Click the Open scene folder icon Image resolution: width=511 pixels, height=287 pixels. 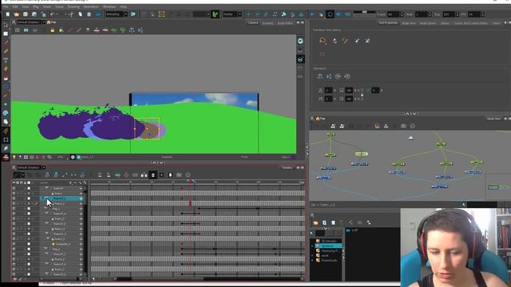click(x=16, y=14)
